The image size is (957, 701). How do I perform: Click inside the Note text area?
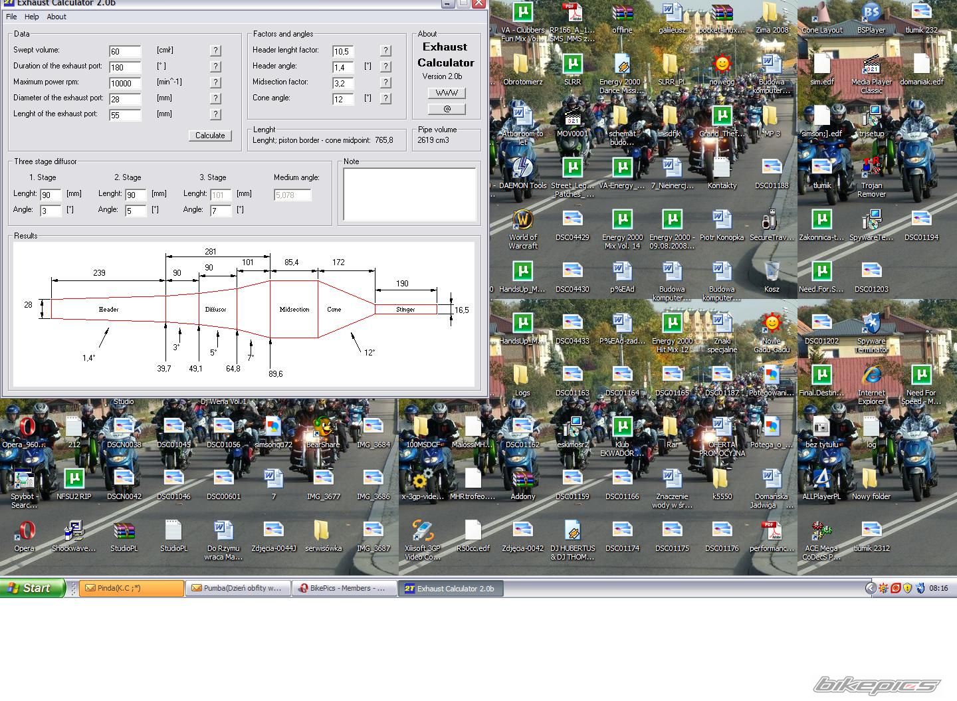pos(409,194)
